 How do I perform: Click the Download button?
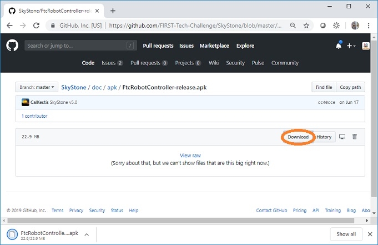pyautogui.click(x=298, y=137)
